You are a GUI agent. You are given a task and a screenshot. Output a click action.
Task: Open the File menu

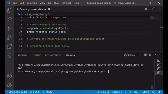[15, 3]
